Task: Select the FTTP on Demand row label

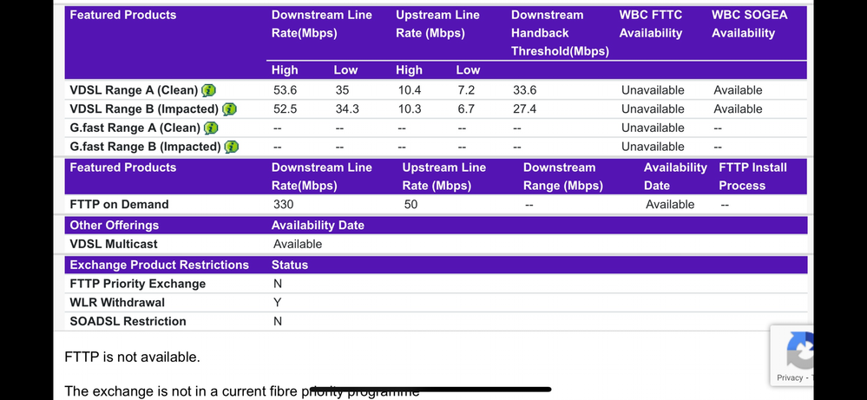Action: pos(119,205)
